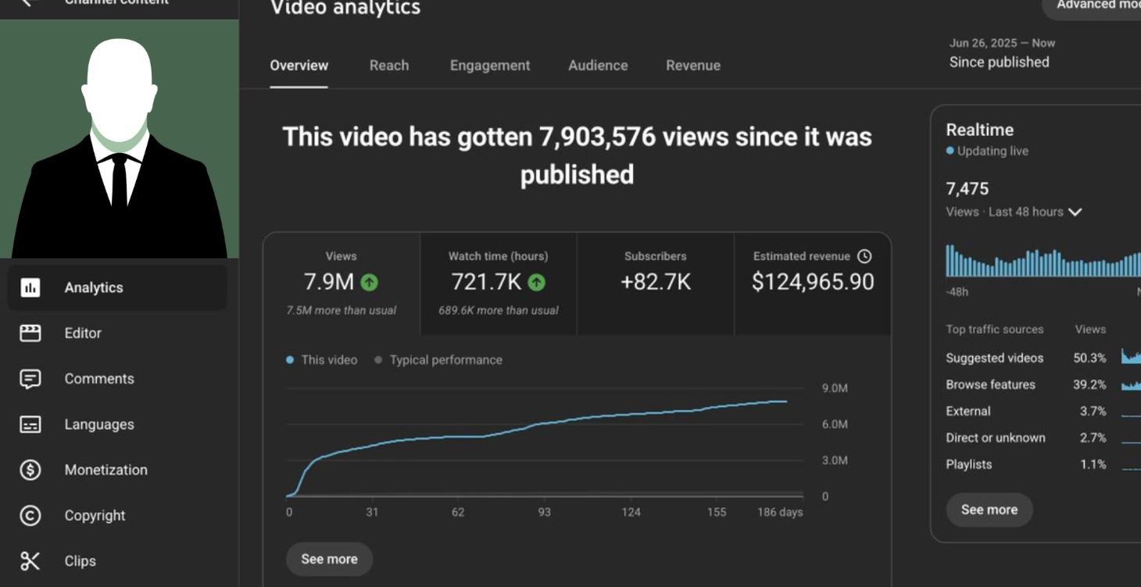Image resolution: width=1141 pixels, height=587 pixels.
Task: Click the 7,475 realtime views count
Action: click(x=968, y=189)
